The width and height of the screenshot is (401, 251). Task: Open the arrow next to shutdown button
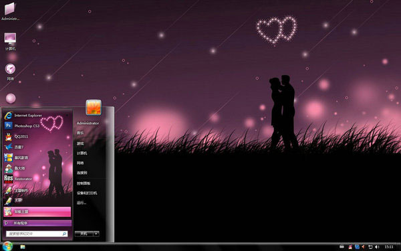(96, 234)
